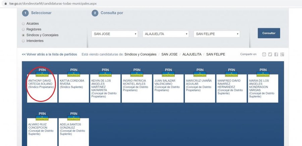Select the Alcaldes radio option
The width and height of the screenshot is (302, 146).
pyautogui.click(x=23, y=24)
